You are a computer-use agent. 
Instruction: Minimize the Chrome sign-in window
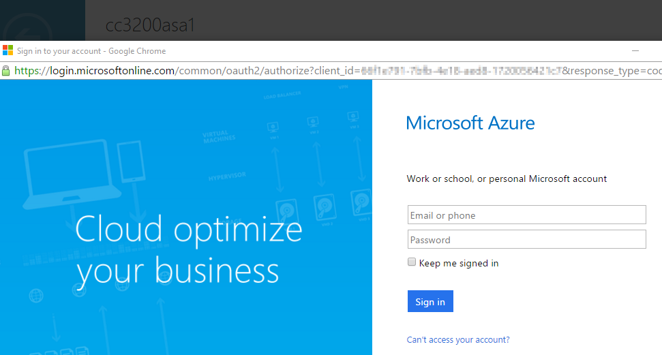(635, 50)
